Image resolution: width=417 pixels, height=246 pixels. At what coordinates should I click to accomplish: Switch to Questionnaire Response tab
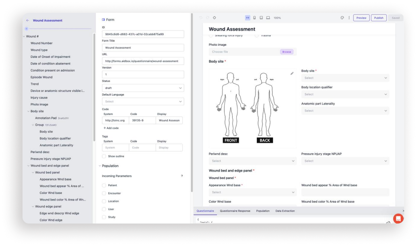(235, 211)
